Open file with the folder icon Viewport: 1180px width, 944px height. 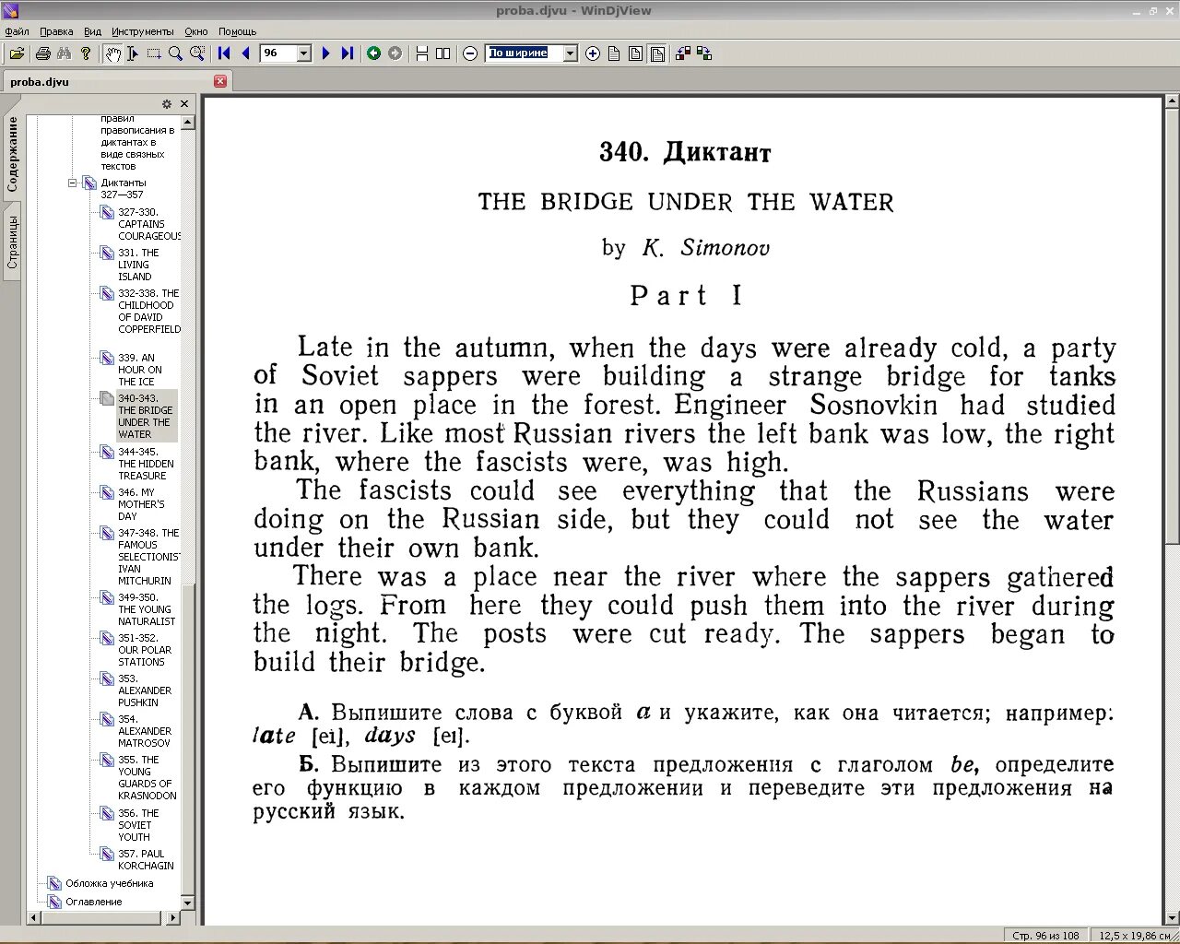(17, 53)
